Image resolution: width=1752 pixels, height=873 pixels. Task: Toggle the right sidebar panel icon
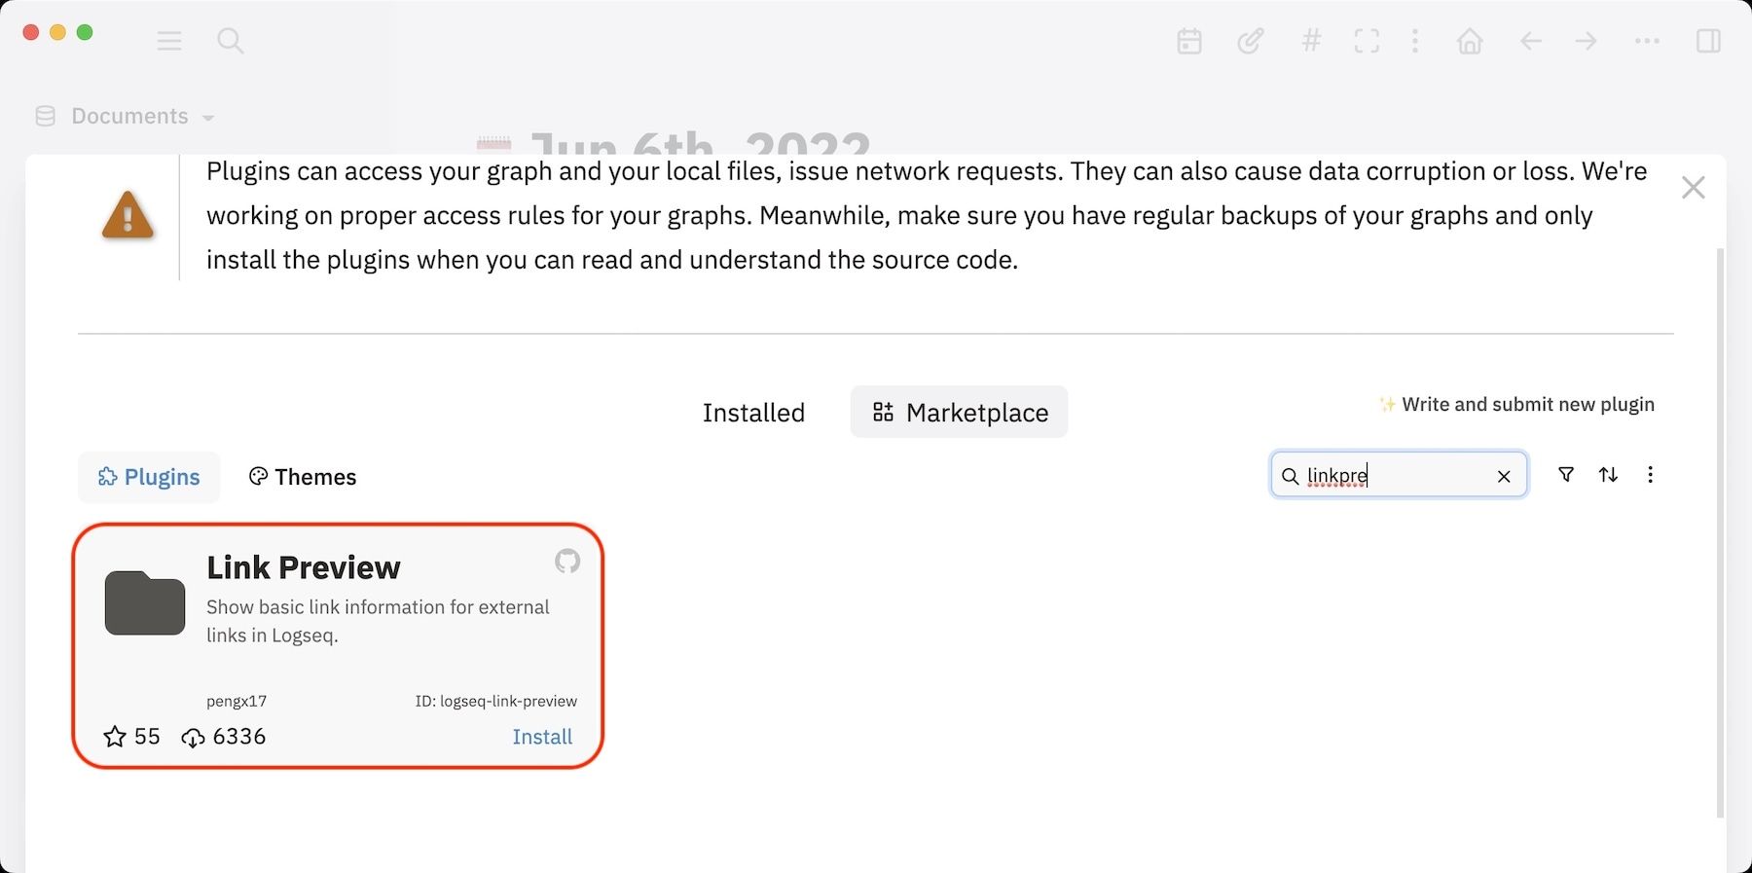tap(1708, 41)
